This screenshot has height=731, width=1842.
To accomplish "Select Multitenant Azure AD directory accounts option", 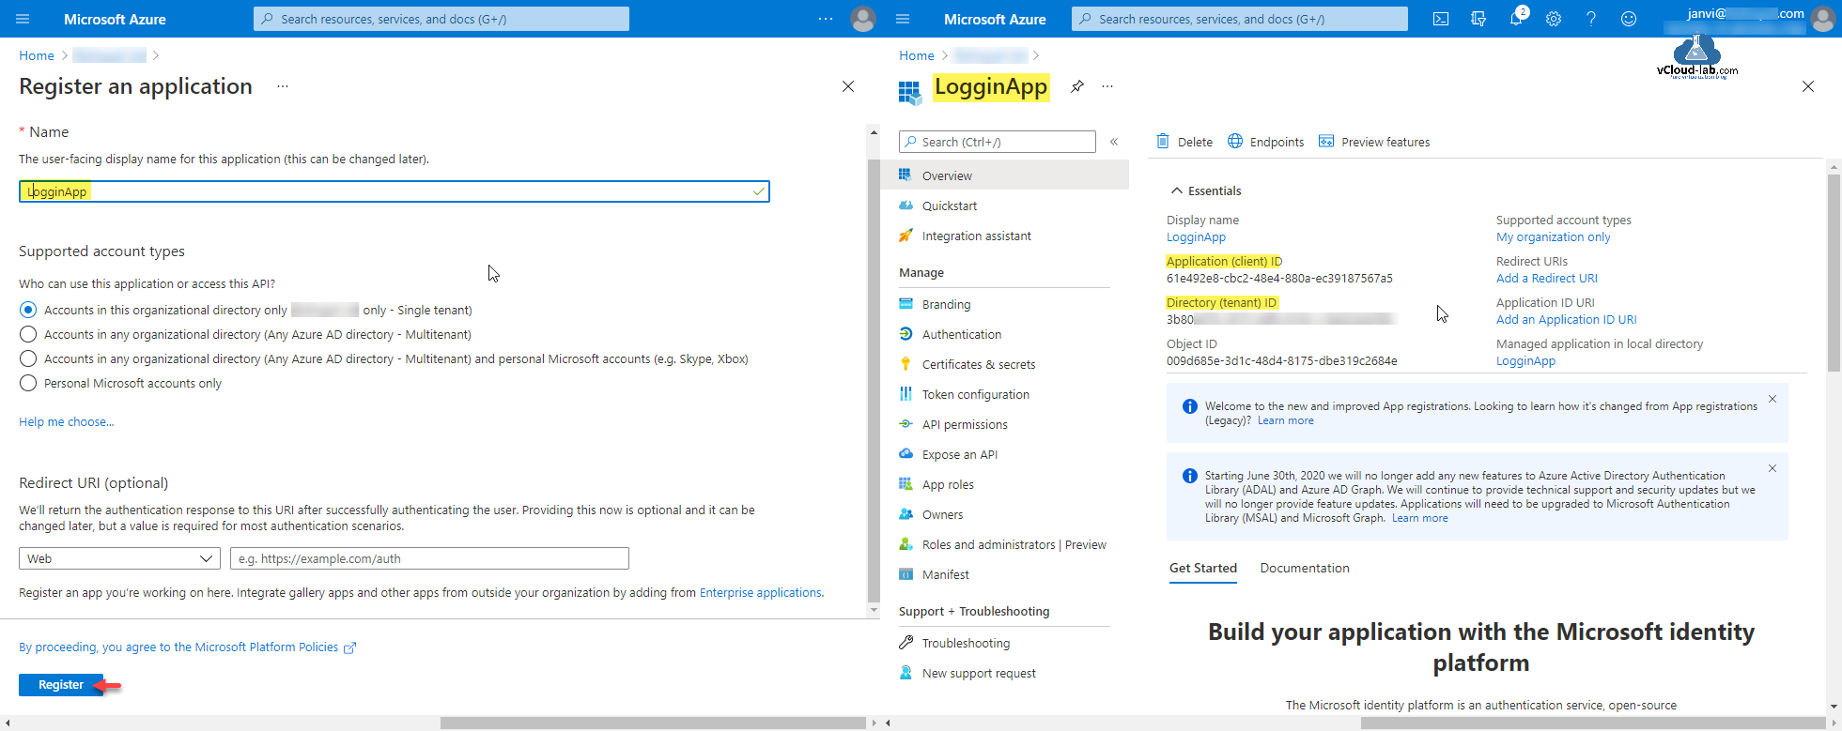I will coord(28,334).
